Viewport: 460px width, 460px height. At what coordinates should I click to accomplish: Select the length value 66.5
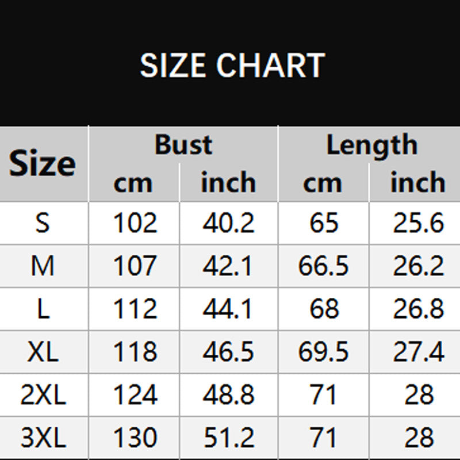click(323, 266)
